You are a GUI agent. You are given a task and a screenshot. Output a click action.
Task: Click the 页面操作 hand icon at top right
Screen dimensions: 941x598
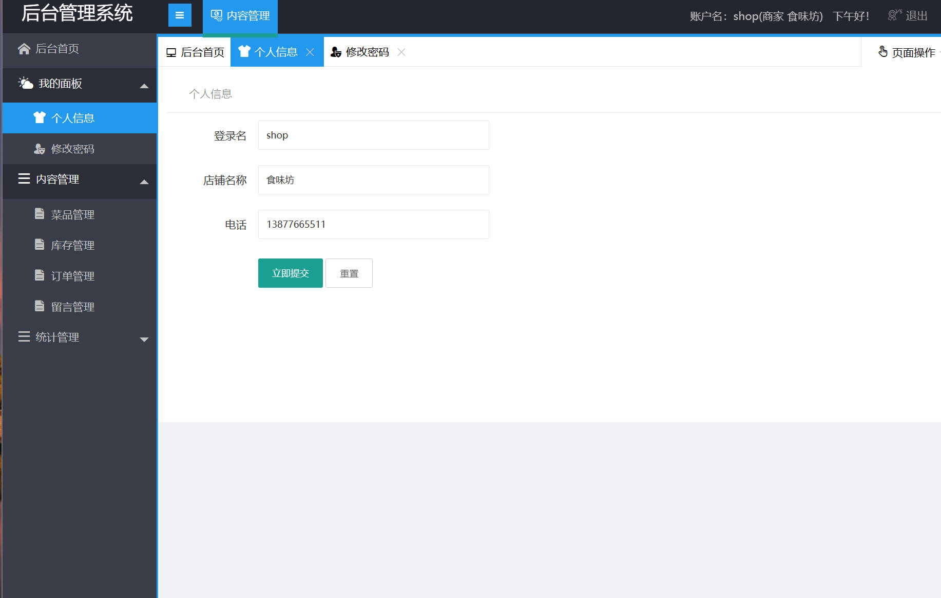tap(882, 51)
